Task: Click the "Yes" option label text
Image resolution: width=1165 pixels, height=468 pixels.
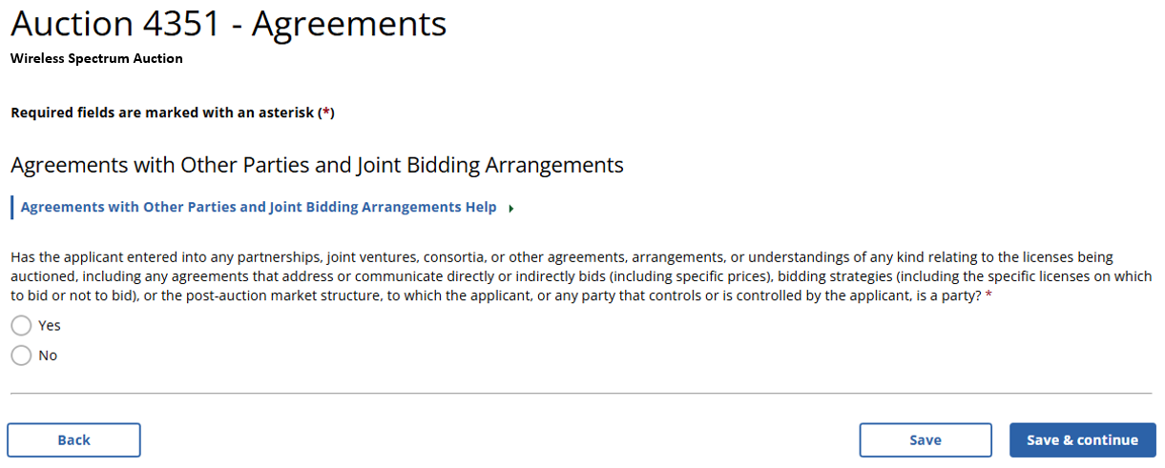Action: click(50, 326)
